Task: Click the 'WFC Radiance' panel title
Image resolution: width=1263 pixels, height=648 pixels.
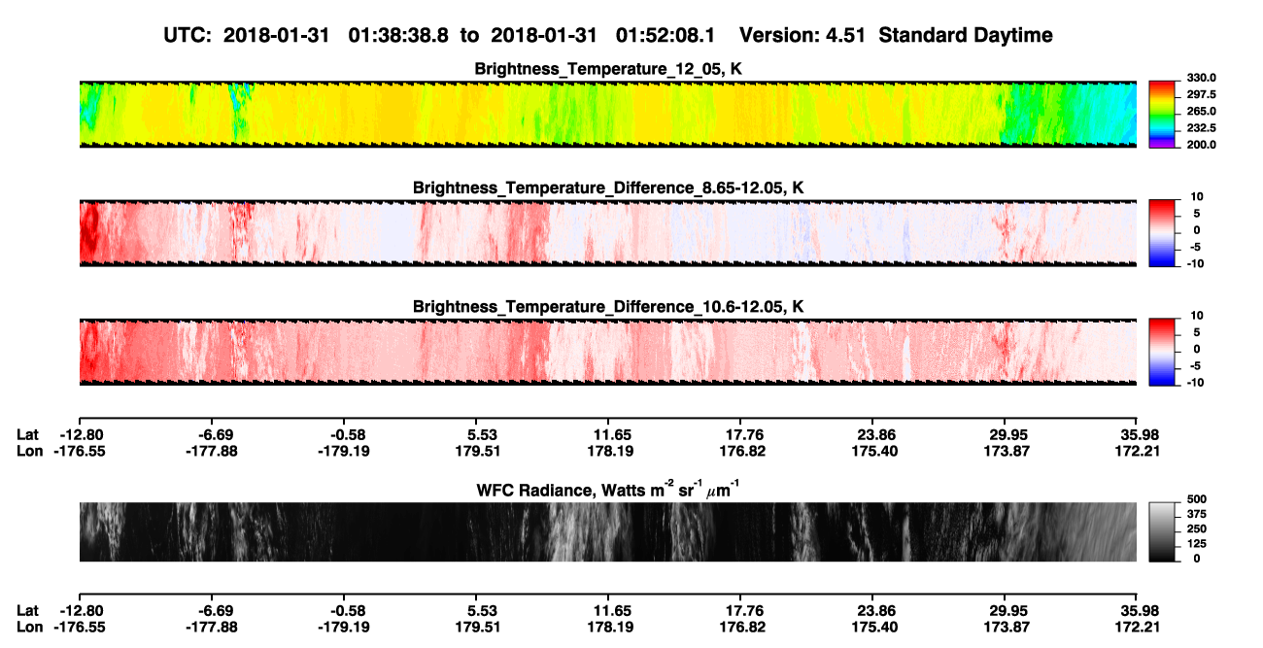Action: point(608,490)
